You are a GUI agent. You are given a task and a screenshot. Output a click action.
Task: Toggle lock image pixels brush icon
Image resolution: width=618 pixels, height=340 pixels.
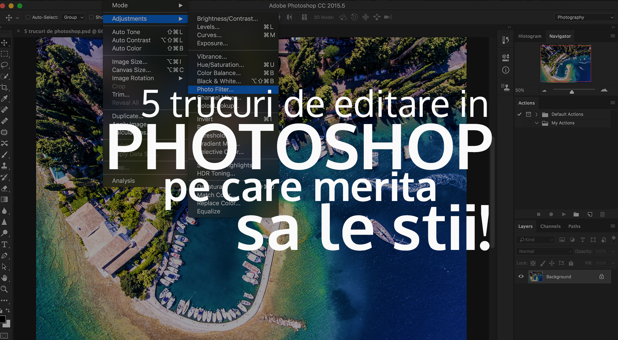pos(543,263)
